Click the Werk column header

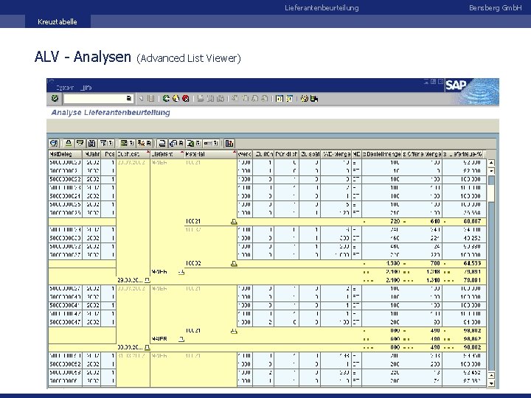(x=245, y=154)
